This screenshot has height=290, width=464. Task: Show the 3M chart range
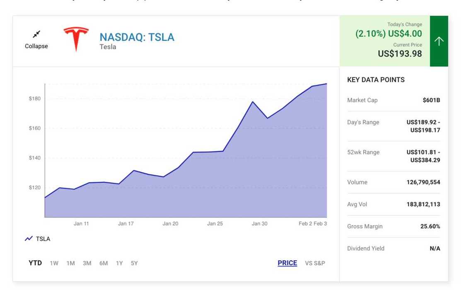[87, 263]
